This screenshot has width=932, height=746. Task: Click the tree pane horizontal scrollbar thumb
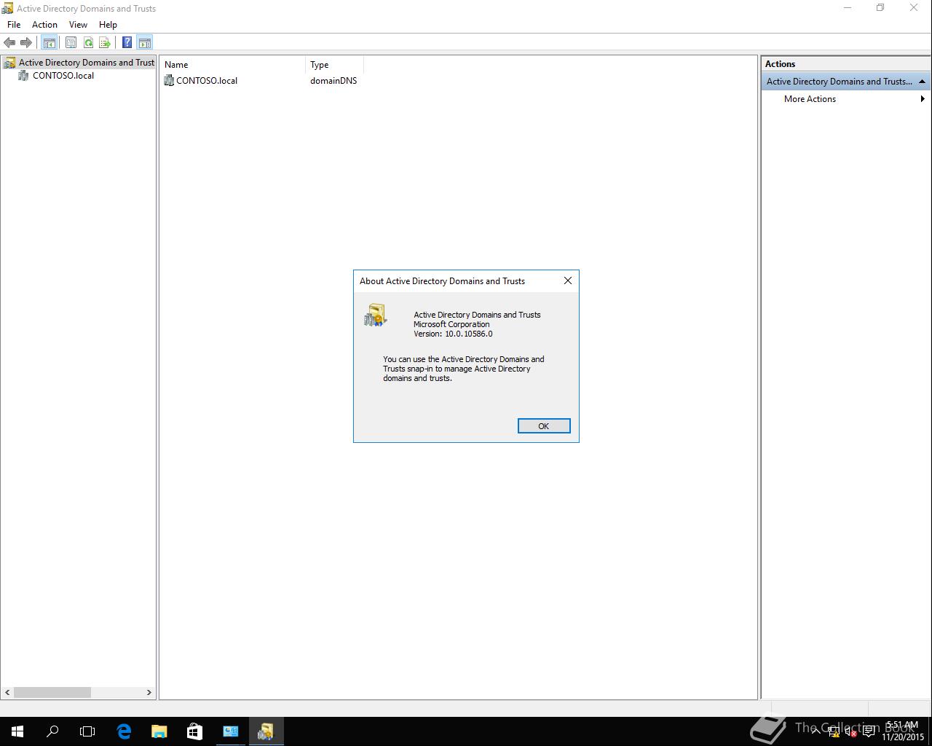pos(52,692)
